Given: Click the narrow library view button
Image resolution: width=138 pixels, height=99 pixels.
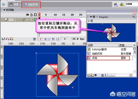Looking at the screenshot, I should click(x=134, y=52).
